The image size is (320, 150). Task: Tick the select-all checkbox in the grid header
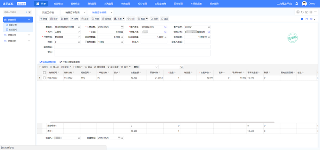point(44,72)
